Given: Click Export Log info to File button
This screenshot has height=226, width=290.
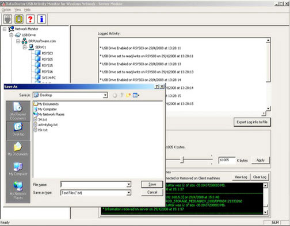Looking at the screenshot, I should click(x=252, y=122).
